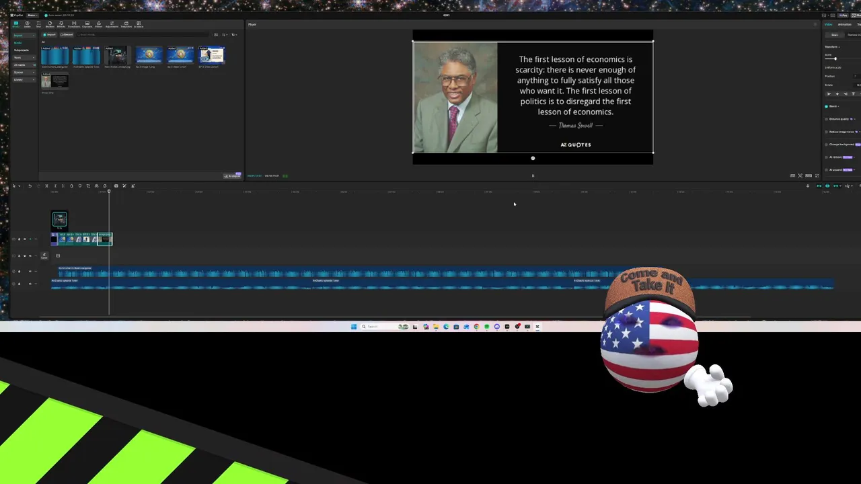Expand the AI media section in sidebar
Screen dimensions: 861x484
pos(24,65)
